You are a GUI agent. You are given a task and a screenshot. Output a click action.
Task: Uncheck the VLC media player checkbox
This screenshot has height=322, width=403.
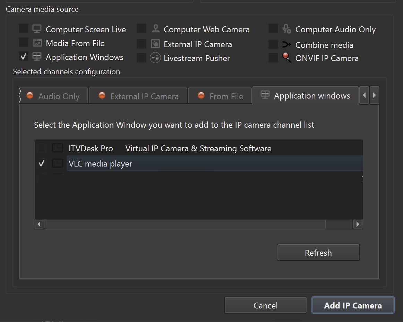click(42, 163)
